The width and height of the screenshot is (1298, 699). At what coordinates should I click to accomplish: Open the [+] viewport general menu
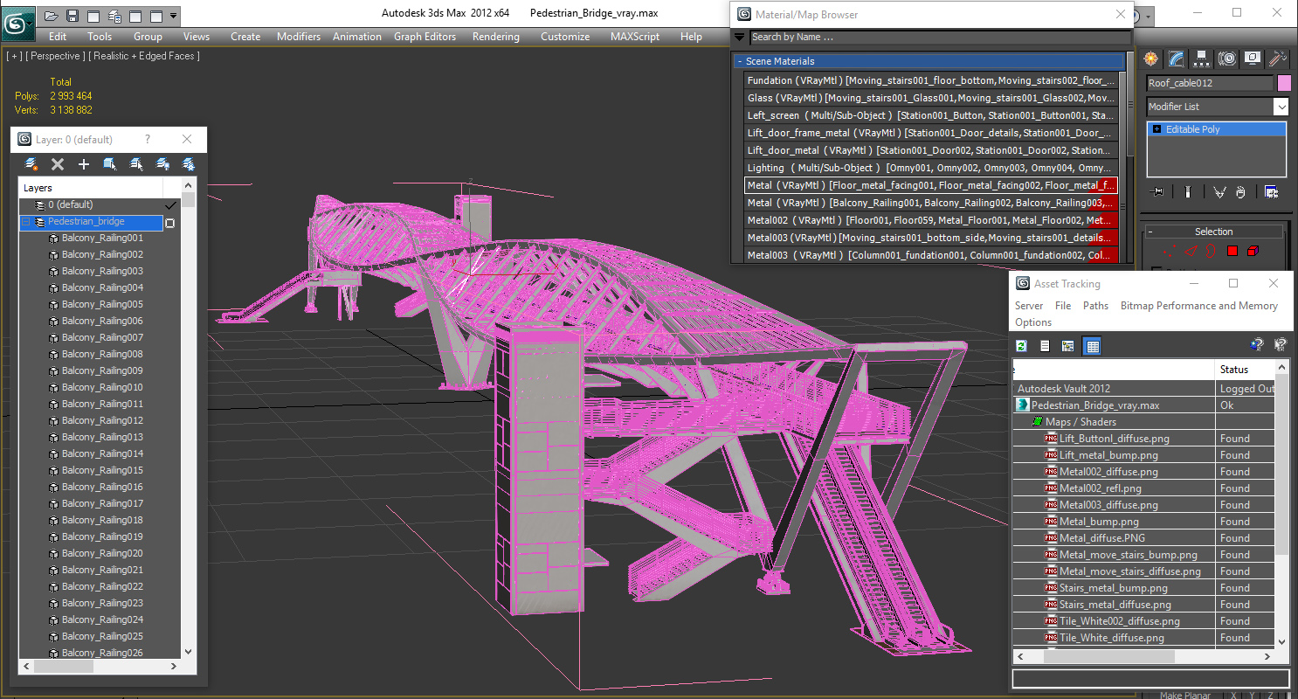(14, 56)
